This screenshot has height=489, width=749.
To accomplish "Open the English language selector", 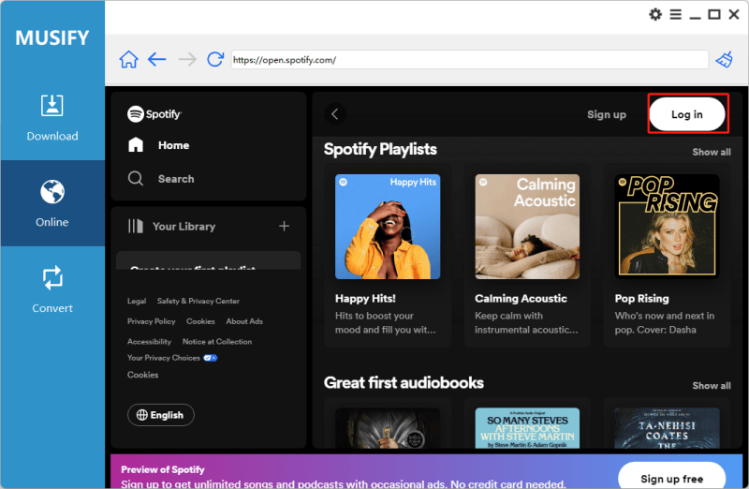I will [x=161, y=415].
